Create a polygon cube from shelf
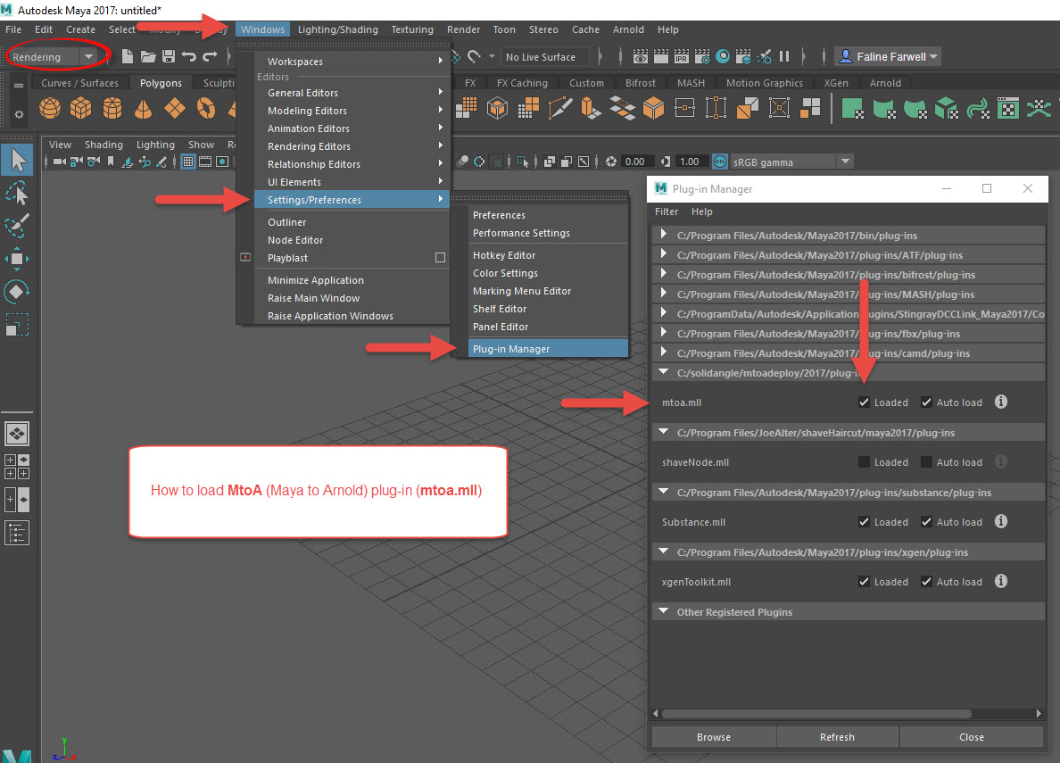 pos(81,108)
